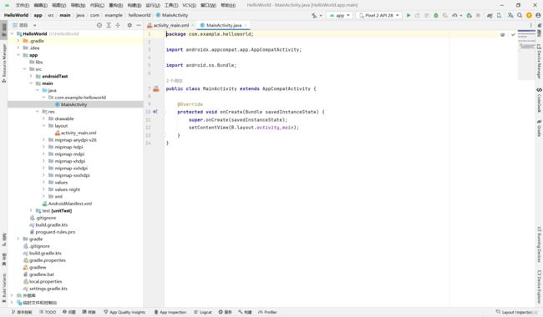Screen dimensions: 543x317
Task: Collapse the app module node
Action: click(18, 55)
